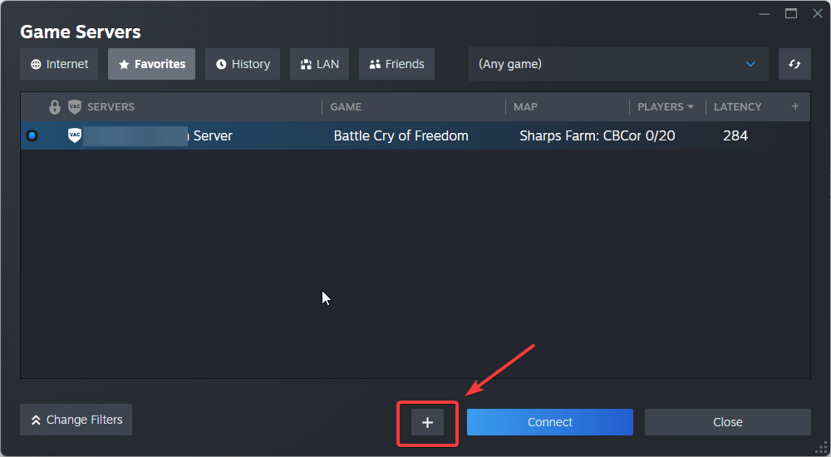831x457 pixels.
Task: Sort by the VAC shield column header icon
Action: tap(75, 107)
